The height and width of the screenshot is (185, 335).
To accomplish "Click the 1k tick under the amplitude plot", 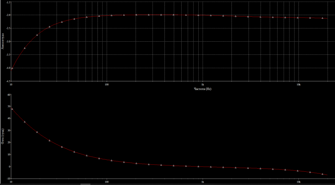I will 202,84.
